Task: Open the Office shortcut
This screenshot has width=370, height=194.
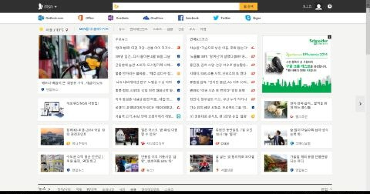Action: coord(86,18)
